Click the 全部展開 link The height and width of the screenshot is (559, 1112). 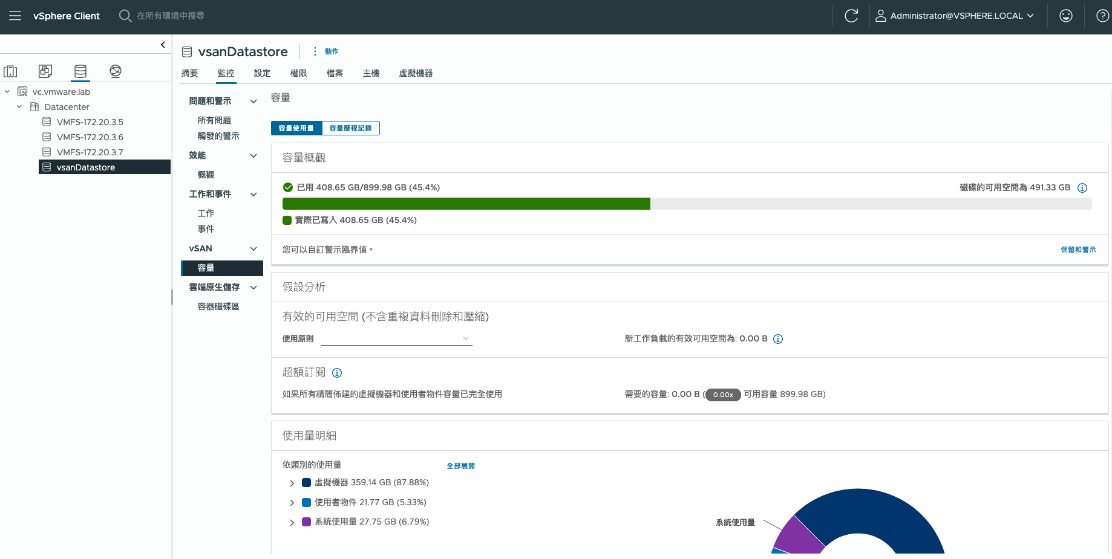(x=461, y=466)
